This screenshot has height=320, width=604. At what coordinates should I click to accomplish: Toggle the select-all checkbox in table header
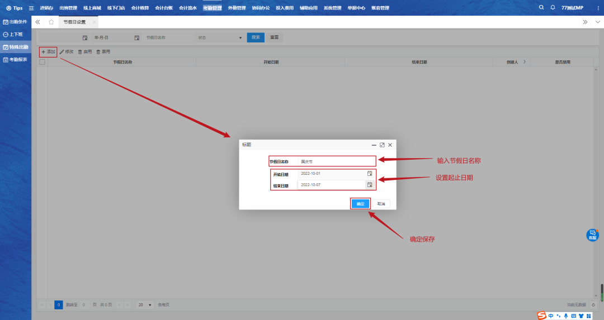[x=42, y=62]
